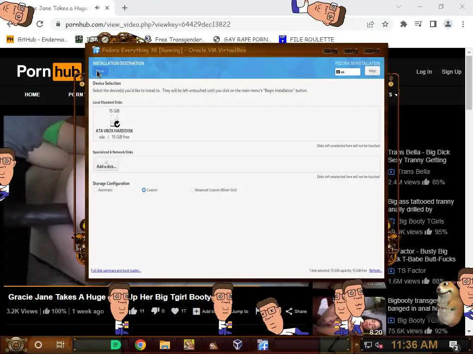Select Automatic storage configuration
Screen dimensions: 473x354
click(103, 190)
